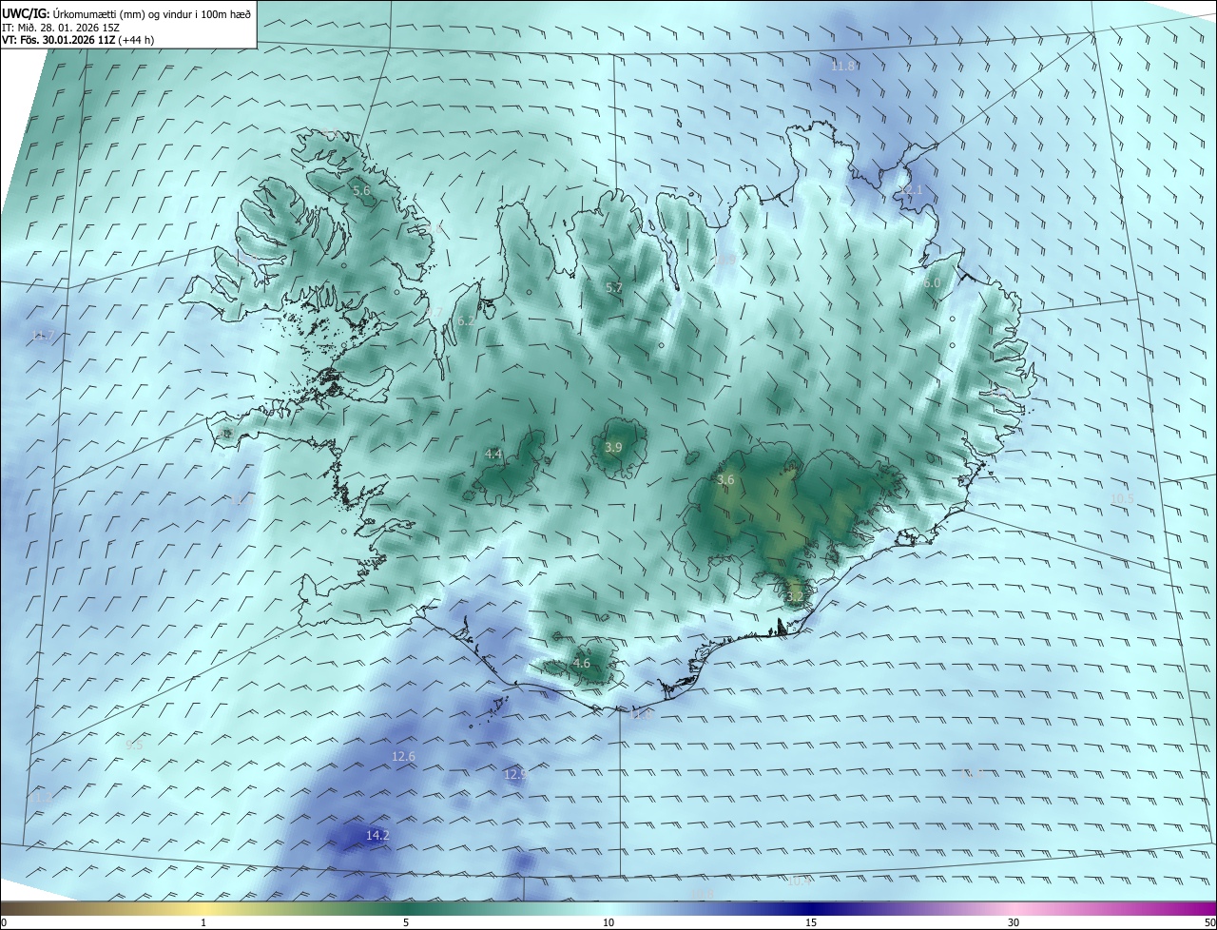This screenshot has height=930, width=1217.
Task: Click the colorbar's light pink segment above tick 30
Action: coord(1014,909)
